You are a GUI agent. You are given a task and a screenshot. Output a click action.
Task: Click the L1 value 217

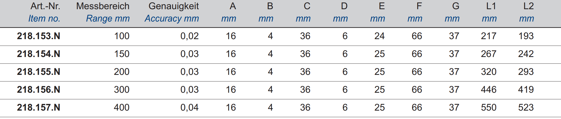click(x=489, y=36)
